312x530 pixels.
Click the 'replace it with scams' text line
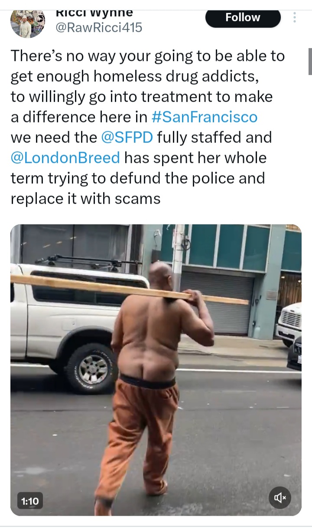tap(85, 198)
